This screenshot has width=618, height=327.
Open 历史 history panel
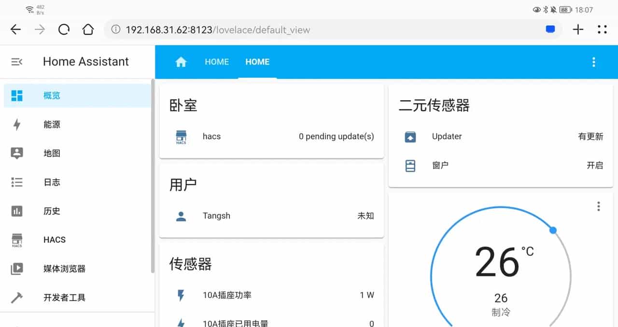pos(52,211)
